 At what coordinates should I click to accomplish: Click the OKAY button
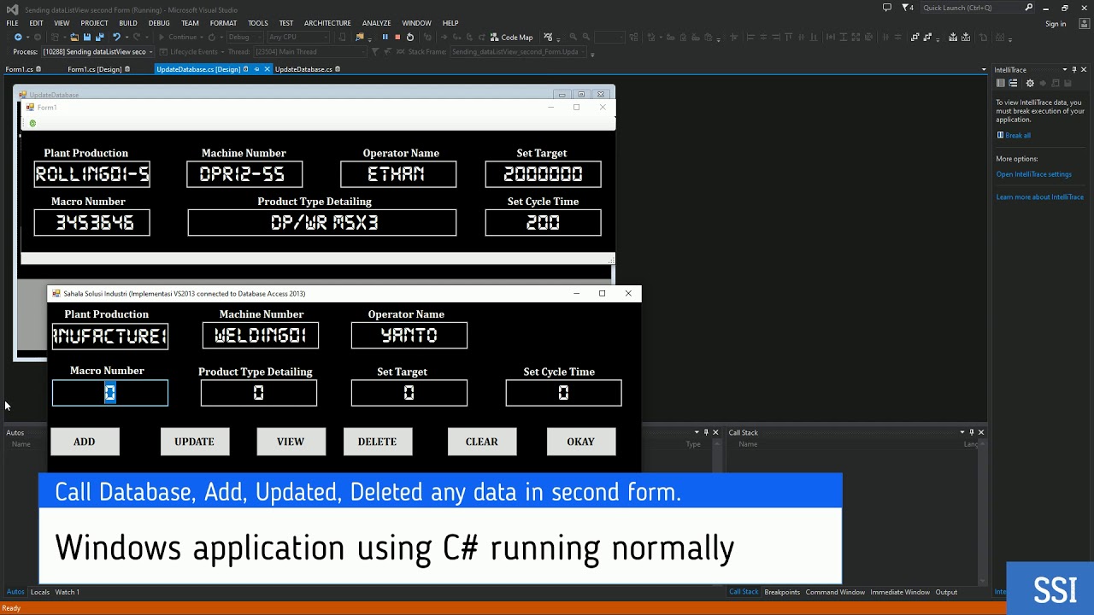581,442
